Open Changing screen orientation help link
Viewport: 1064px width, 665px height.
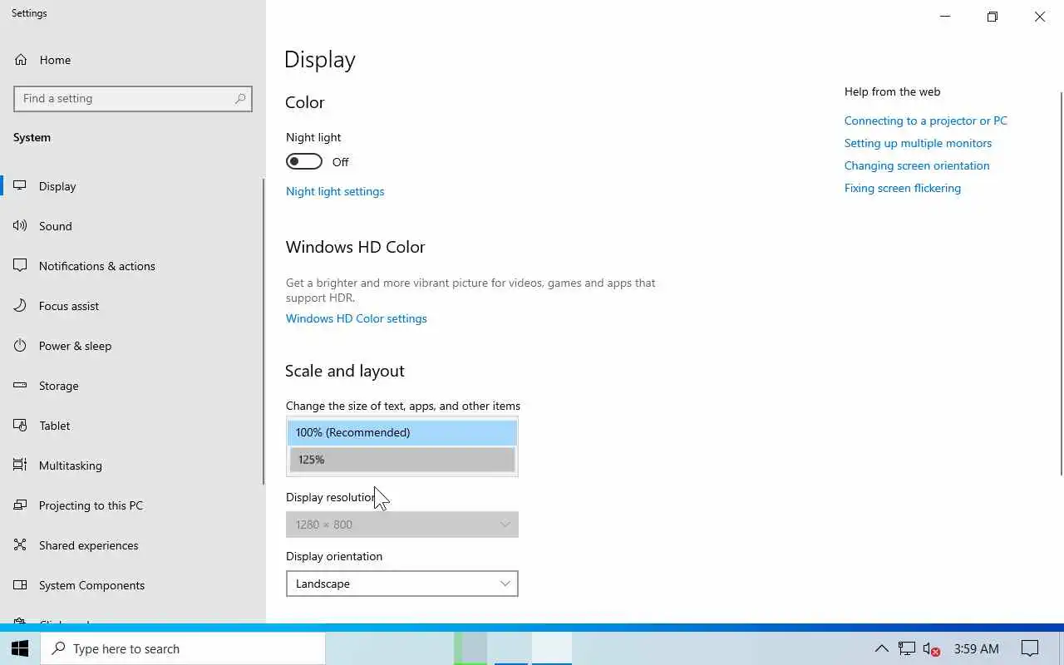click(917, 165)
